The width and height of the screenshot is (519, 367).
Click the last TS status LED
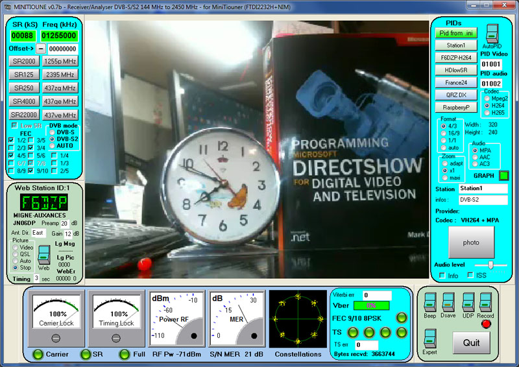(402, 332)
